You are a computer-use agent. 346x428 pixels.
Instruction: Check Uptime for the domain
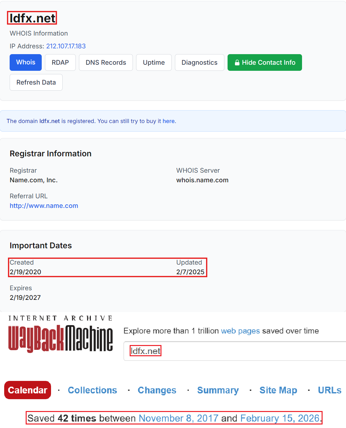154,62
